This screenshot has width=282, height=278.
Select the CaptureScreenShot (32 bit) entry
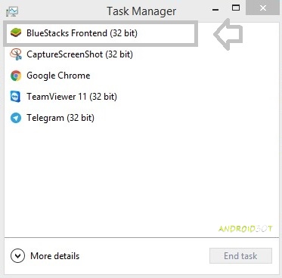[141, 54]
